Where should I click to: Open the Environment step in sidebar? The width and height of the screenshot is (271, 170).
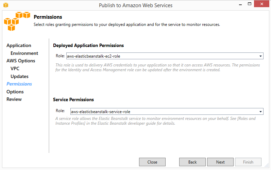click(x=24, y=53)
